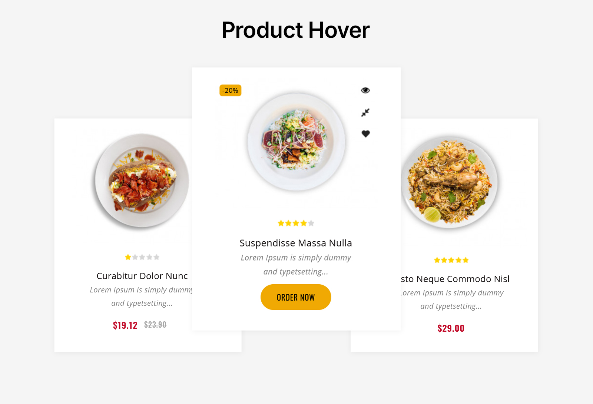This screenshot has width=593, height=404.
Task: Click the compare arrows icon
Action: pyautogui.click(x=365, y=112)
